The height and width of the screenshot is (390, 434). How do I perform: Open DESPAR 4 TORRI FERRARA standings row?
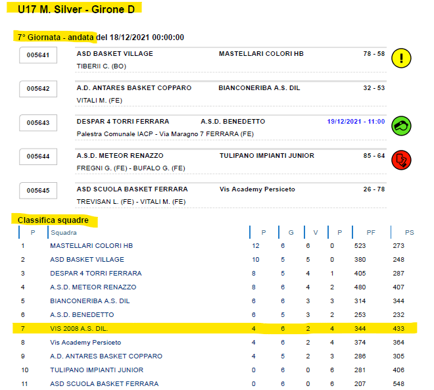tap(96, 274)
